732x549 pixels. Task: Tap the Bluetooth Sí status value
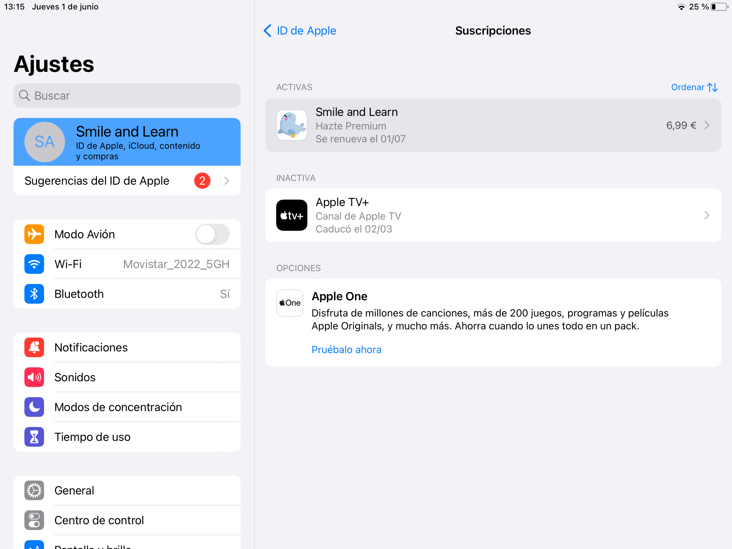(x=225, y=294)
